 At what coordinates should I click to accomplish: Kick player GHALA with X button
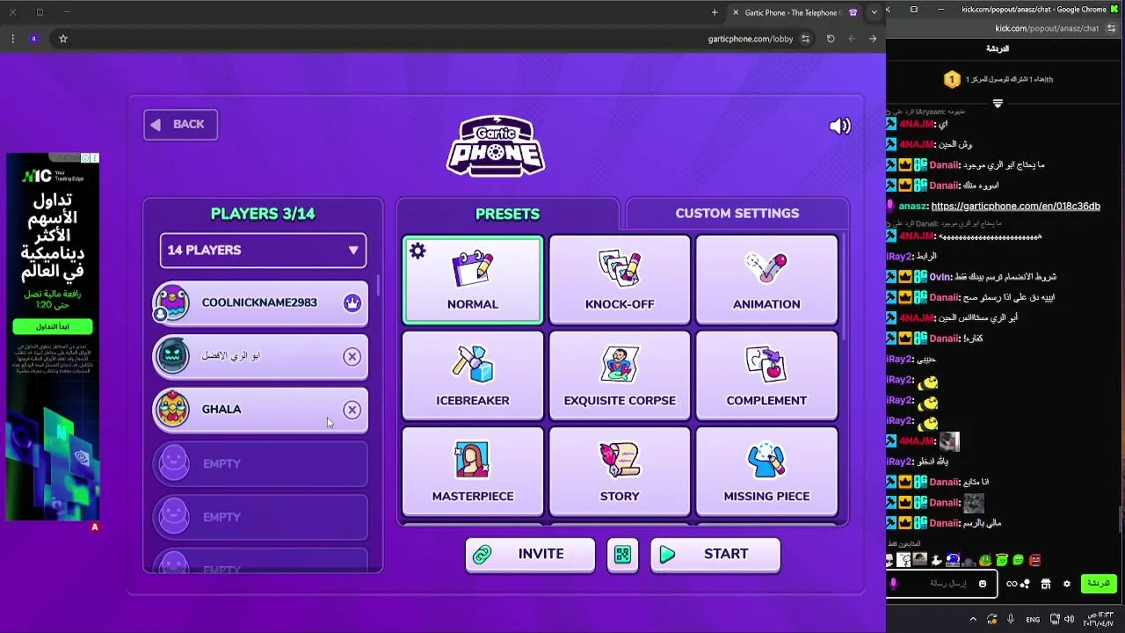tap(352, 410)
